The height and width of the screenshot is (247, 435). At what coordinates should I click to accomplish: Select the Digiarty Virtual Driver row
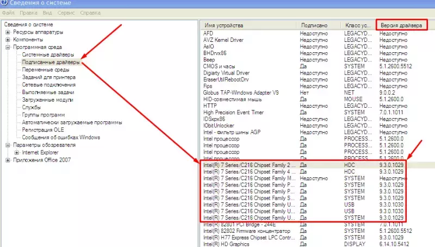coord(318,73)
